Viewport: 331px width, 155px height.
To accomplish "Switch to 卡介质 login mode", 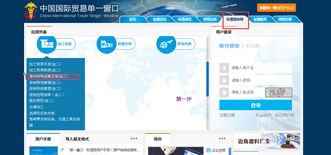I will click(253, 46).
